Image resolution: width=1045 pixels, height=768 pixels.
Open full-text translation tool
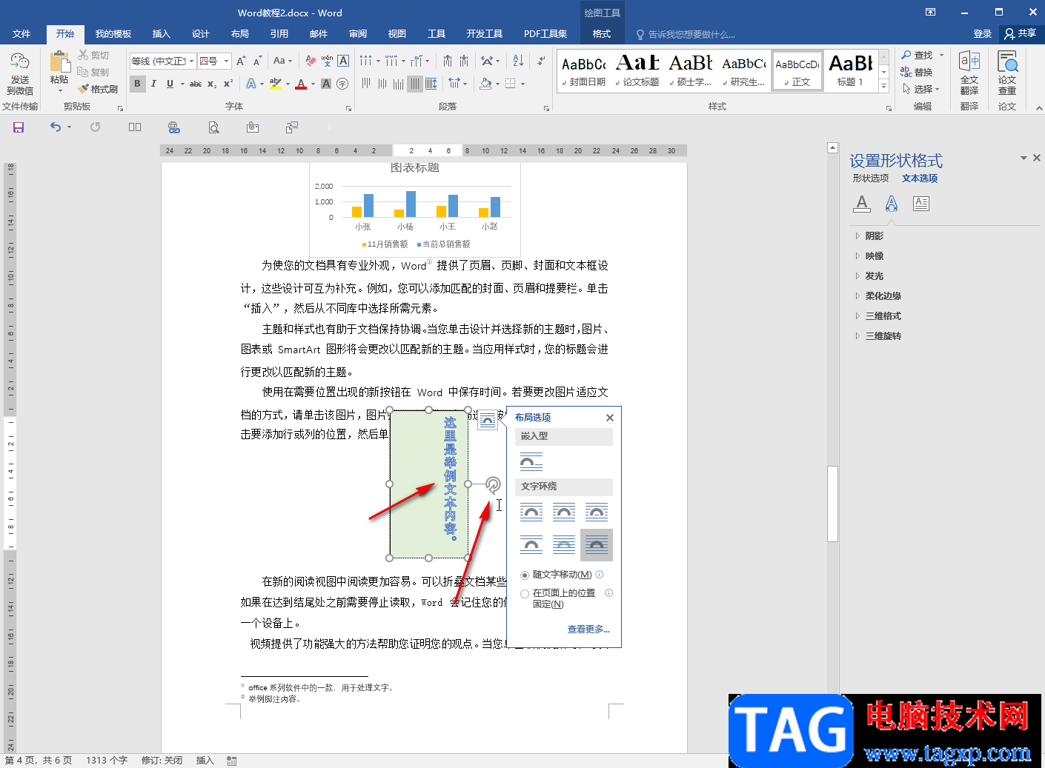(x=969, y=73)
